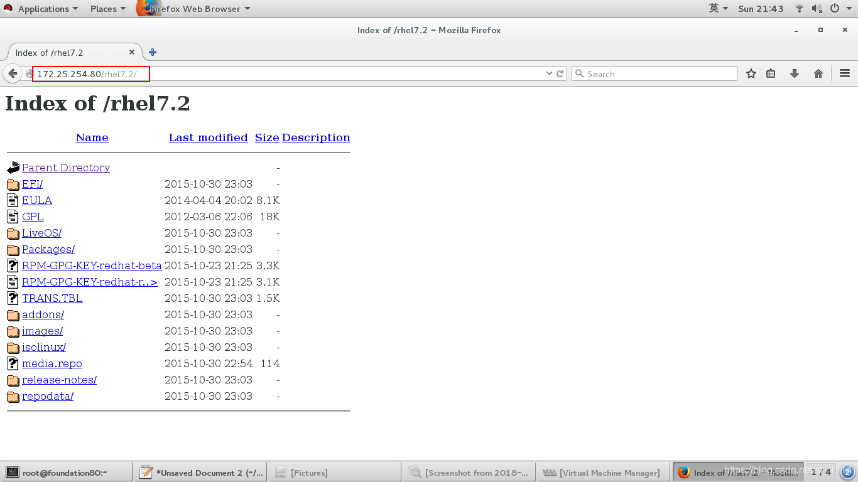Open the media.repo file link
The image size is (858, 482).
click(x=52, y=363)
